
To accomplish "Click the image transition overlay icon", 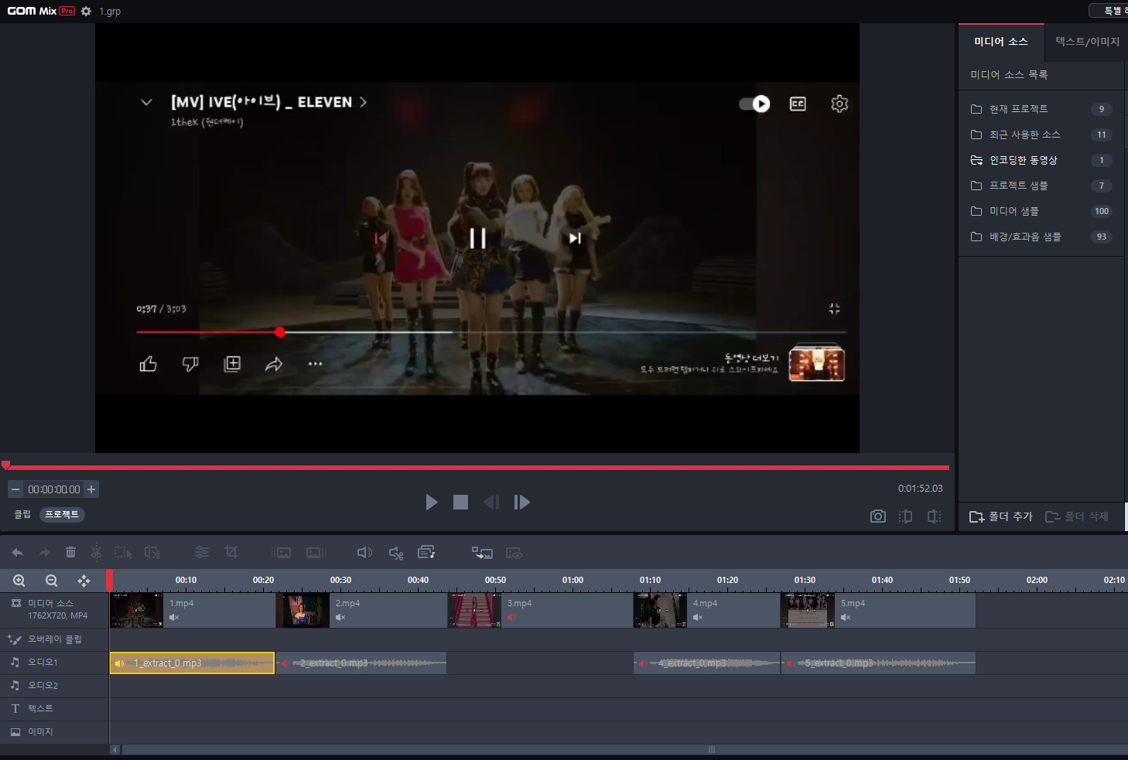I will [482, 553].
